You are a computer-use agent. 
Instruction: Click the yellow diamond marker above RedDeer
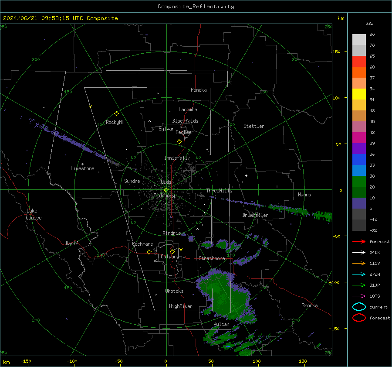click(179, 142)
